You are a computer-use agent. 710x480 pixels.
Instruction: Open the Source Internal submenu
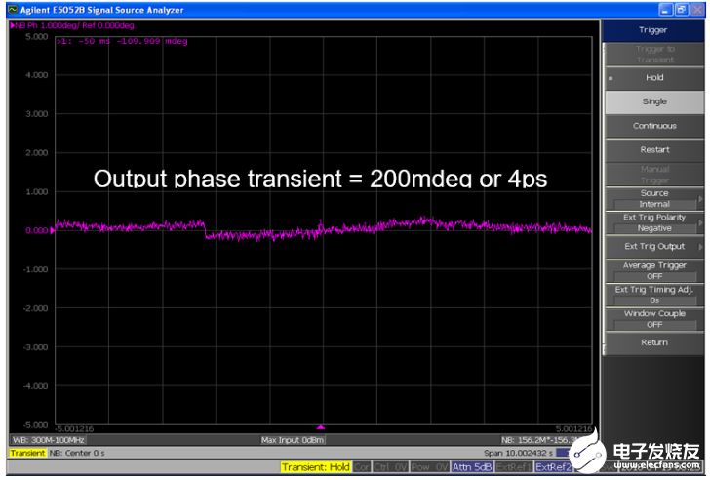654,198
